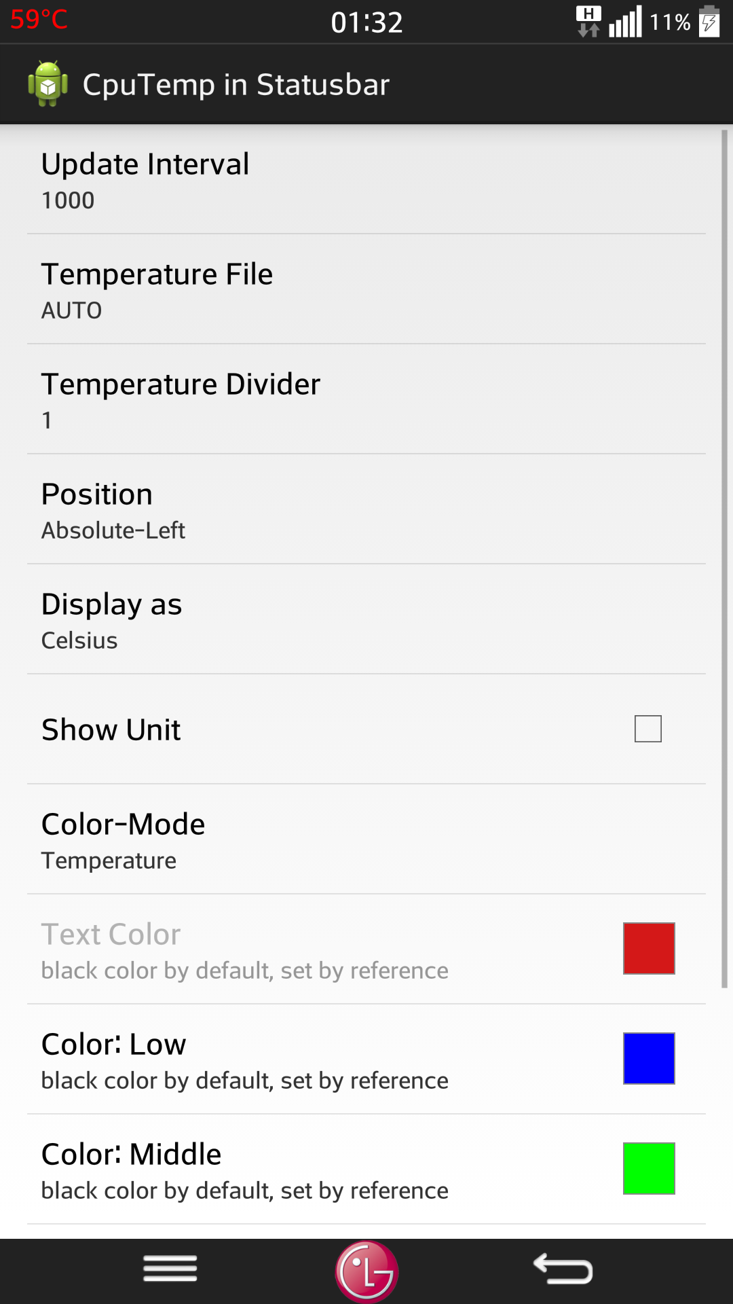
Task: Enable the Show Unit checkbox
Action: tap(648, 729)
